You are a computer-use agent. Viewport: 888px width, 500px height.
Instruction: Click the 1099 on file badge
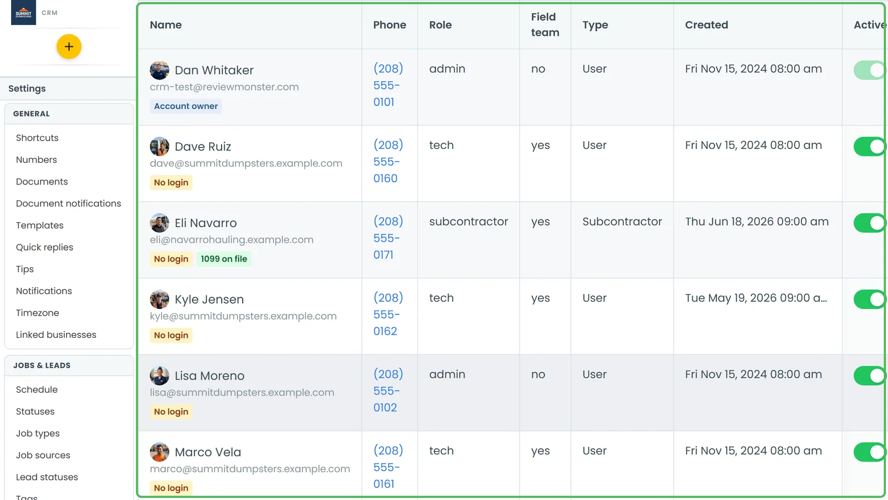coord(224,259)
